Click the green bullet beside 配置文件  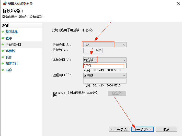click(x=3, y=64)
